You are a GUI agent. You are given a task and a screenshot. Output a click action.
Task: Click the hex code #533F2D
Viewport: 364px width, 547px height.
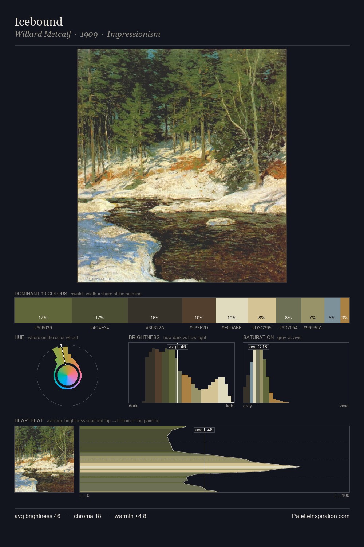tap(199, 328)
